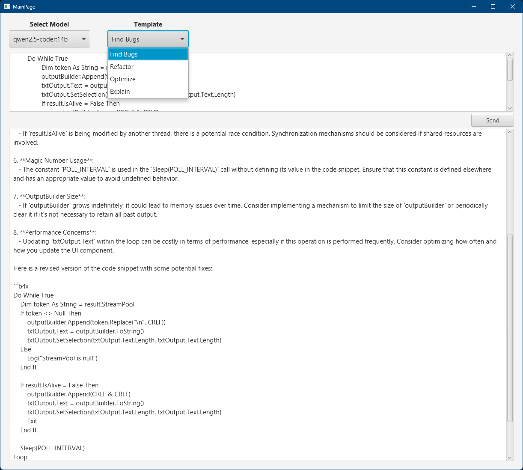This screenshot has width=523, height=470.
Task: Close the MainPage window
Action: point(513,6)
